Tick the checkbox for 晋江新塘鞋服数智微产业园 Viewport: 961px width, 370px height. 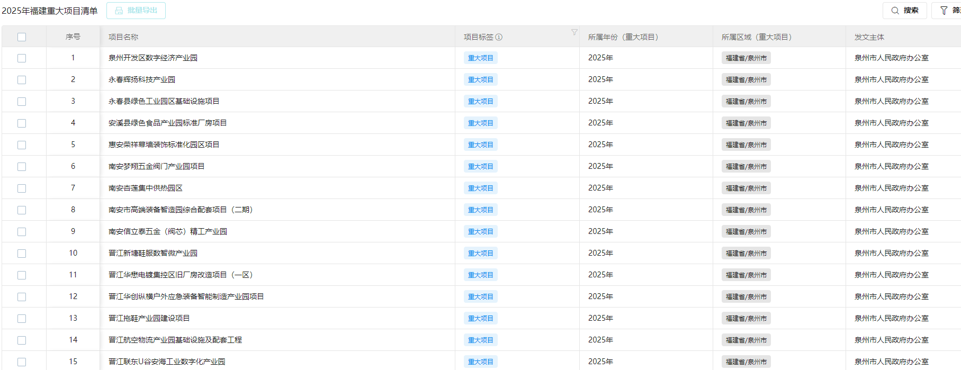(22, 254)
